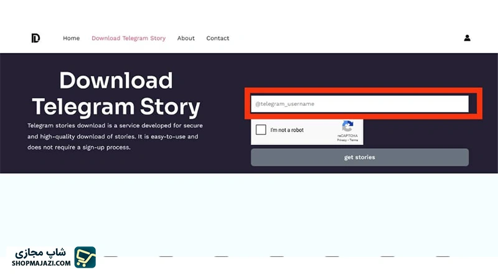Click the site logo in the header
The image size is (498, 280).
(35, 38)
